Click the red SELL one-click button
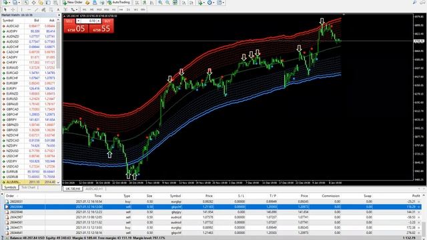The width and height of the screenshot is (427, 240). click(x=76, y=26)
